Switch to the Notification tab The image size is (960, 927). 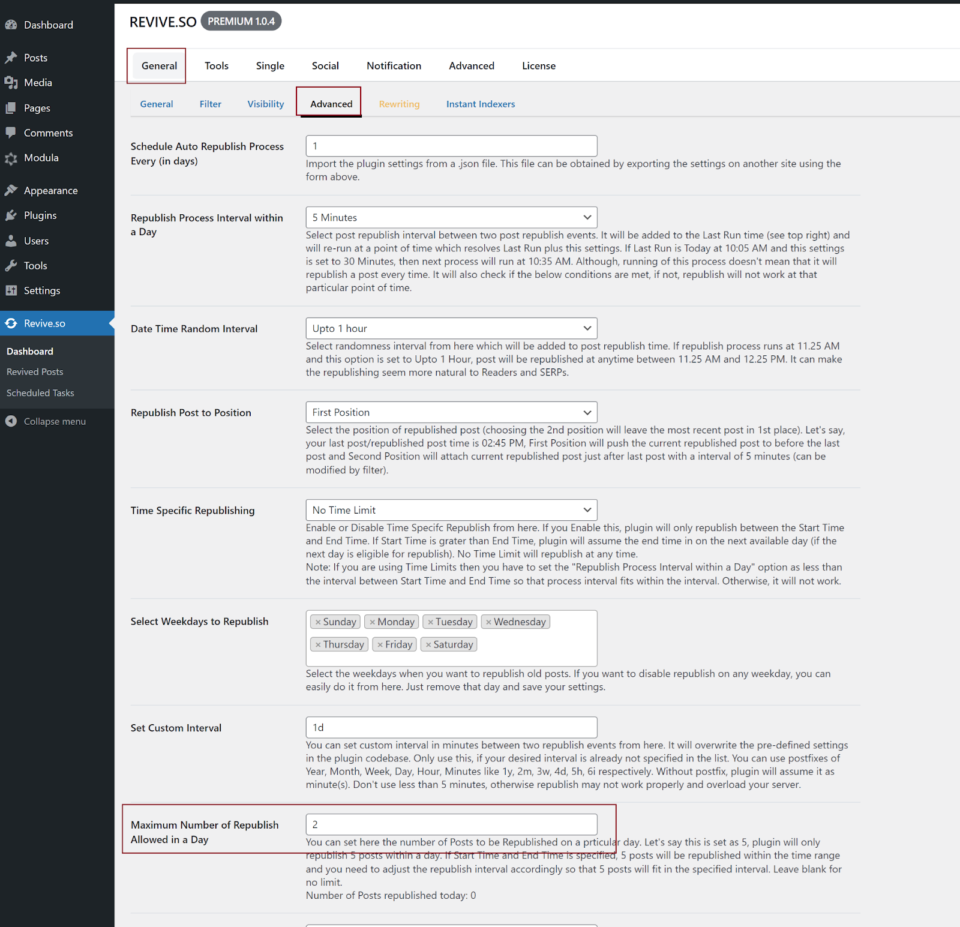pos(394,66)
